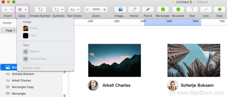Click the PAGES panel header
This screenshot has height=97, width=227.
[x=7, y=23]
